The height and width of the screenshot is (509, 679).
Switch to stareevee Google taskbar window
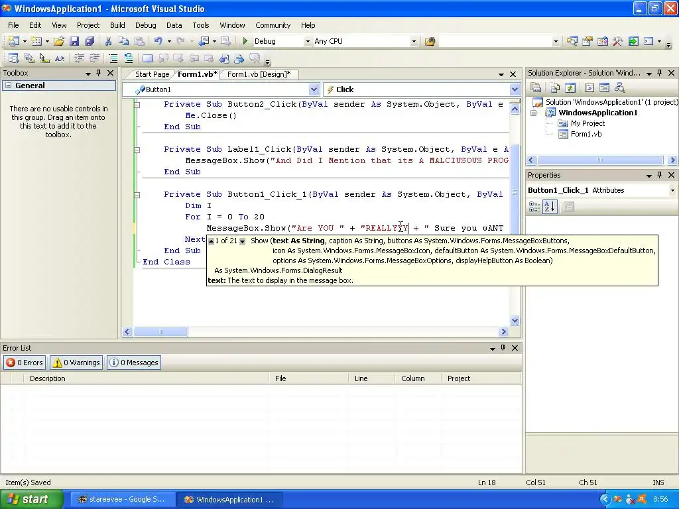tap(123, 500)
